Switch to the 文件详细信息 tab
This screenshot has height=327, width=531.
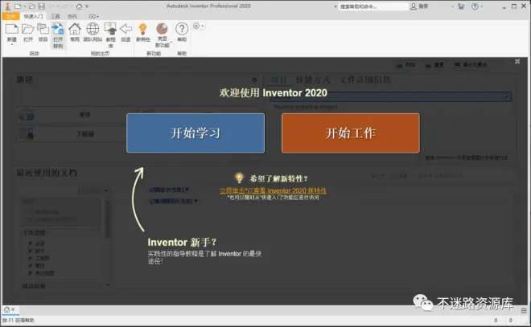coord(365,80)
